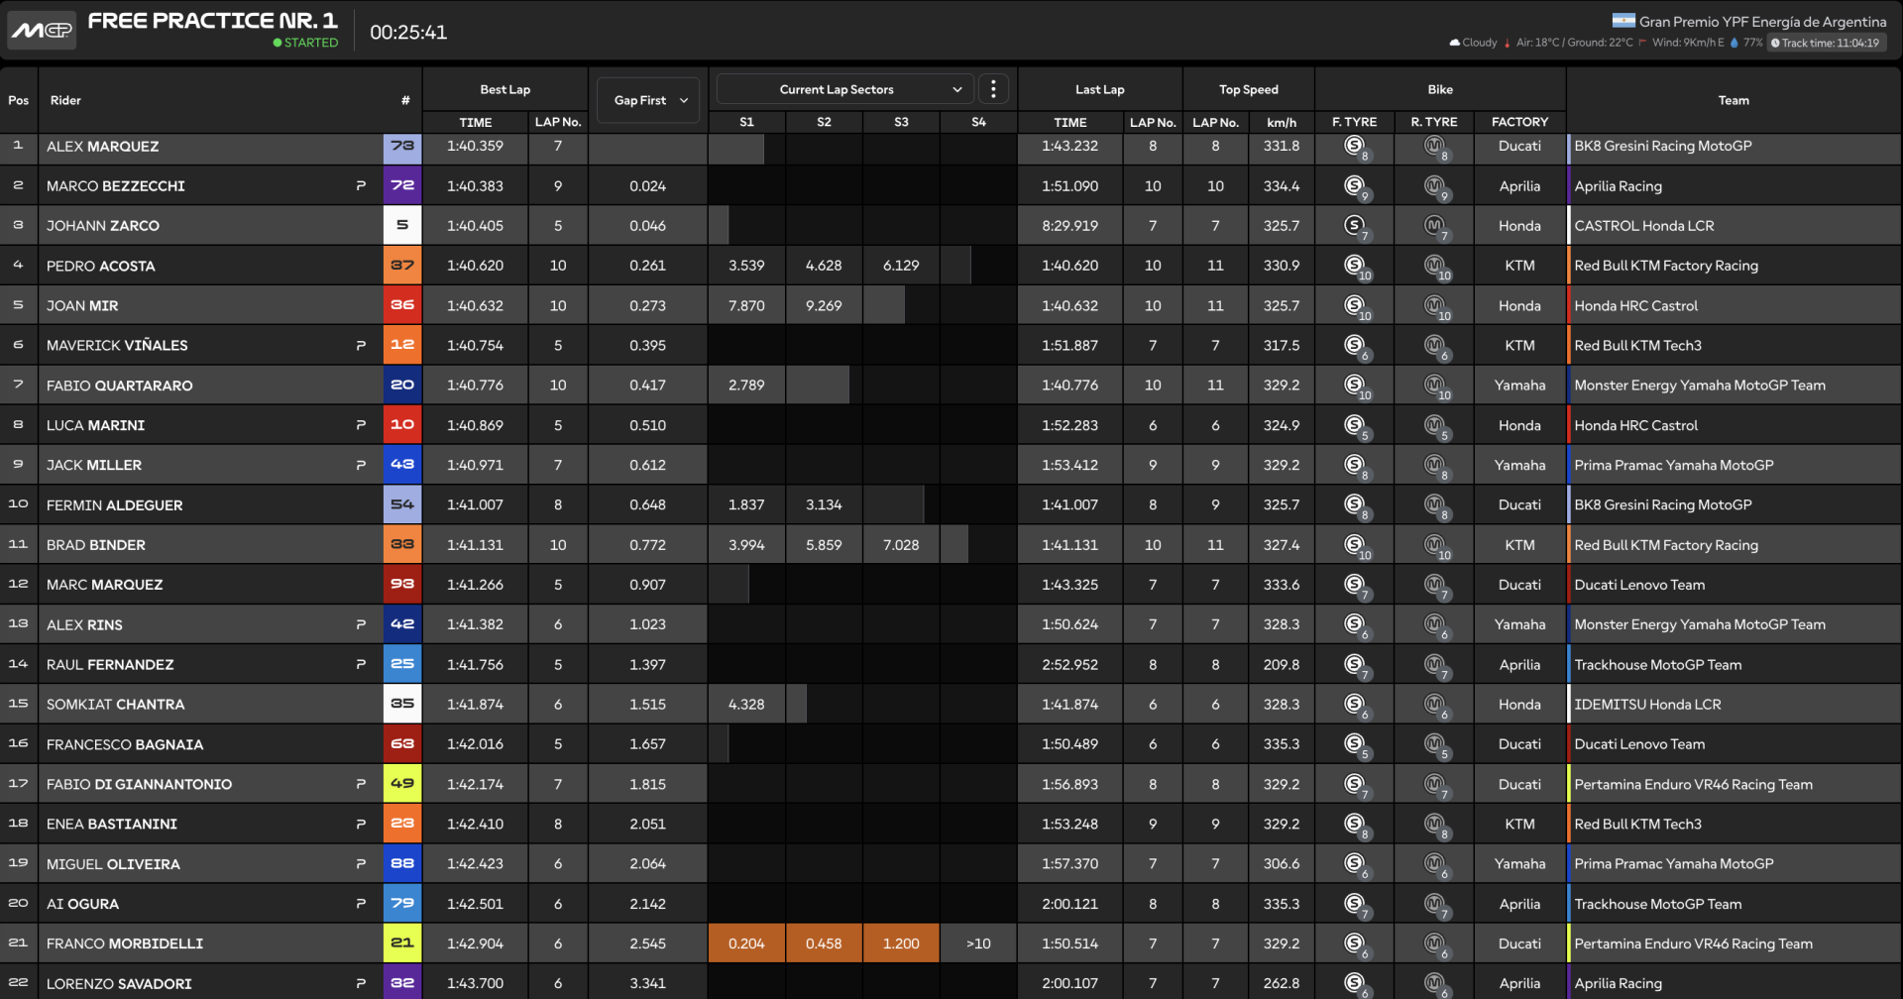Image resolution: width=1903 pixels, height=999 pixels.
Task: Click Jack Miller pit status icon
Action: 361,465
